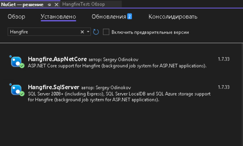Close the NuGet — решение tab
243x146 pixels.
(x=56, y=5)
